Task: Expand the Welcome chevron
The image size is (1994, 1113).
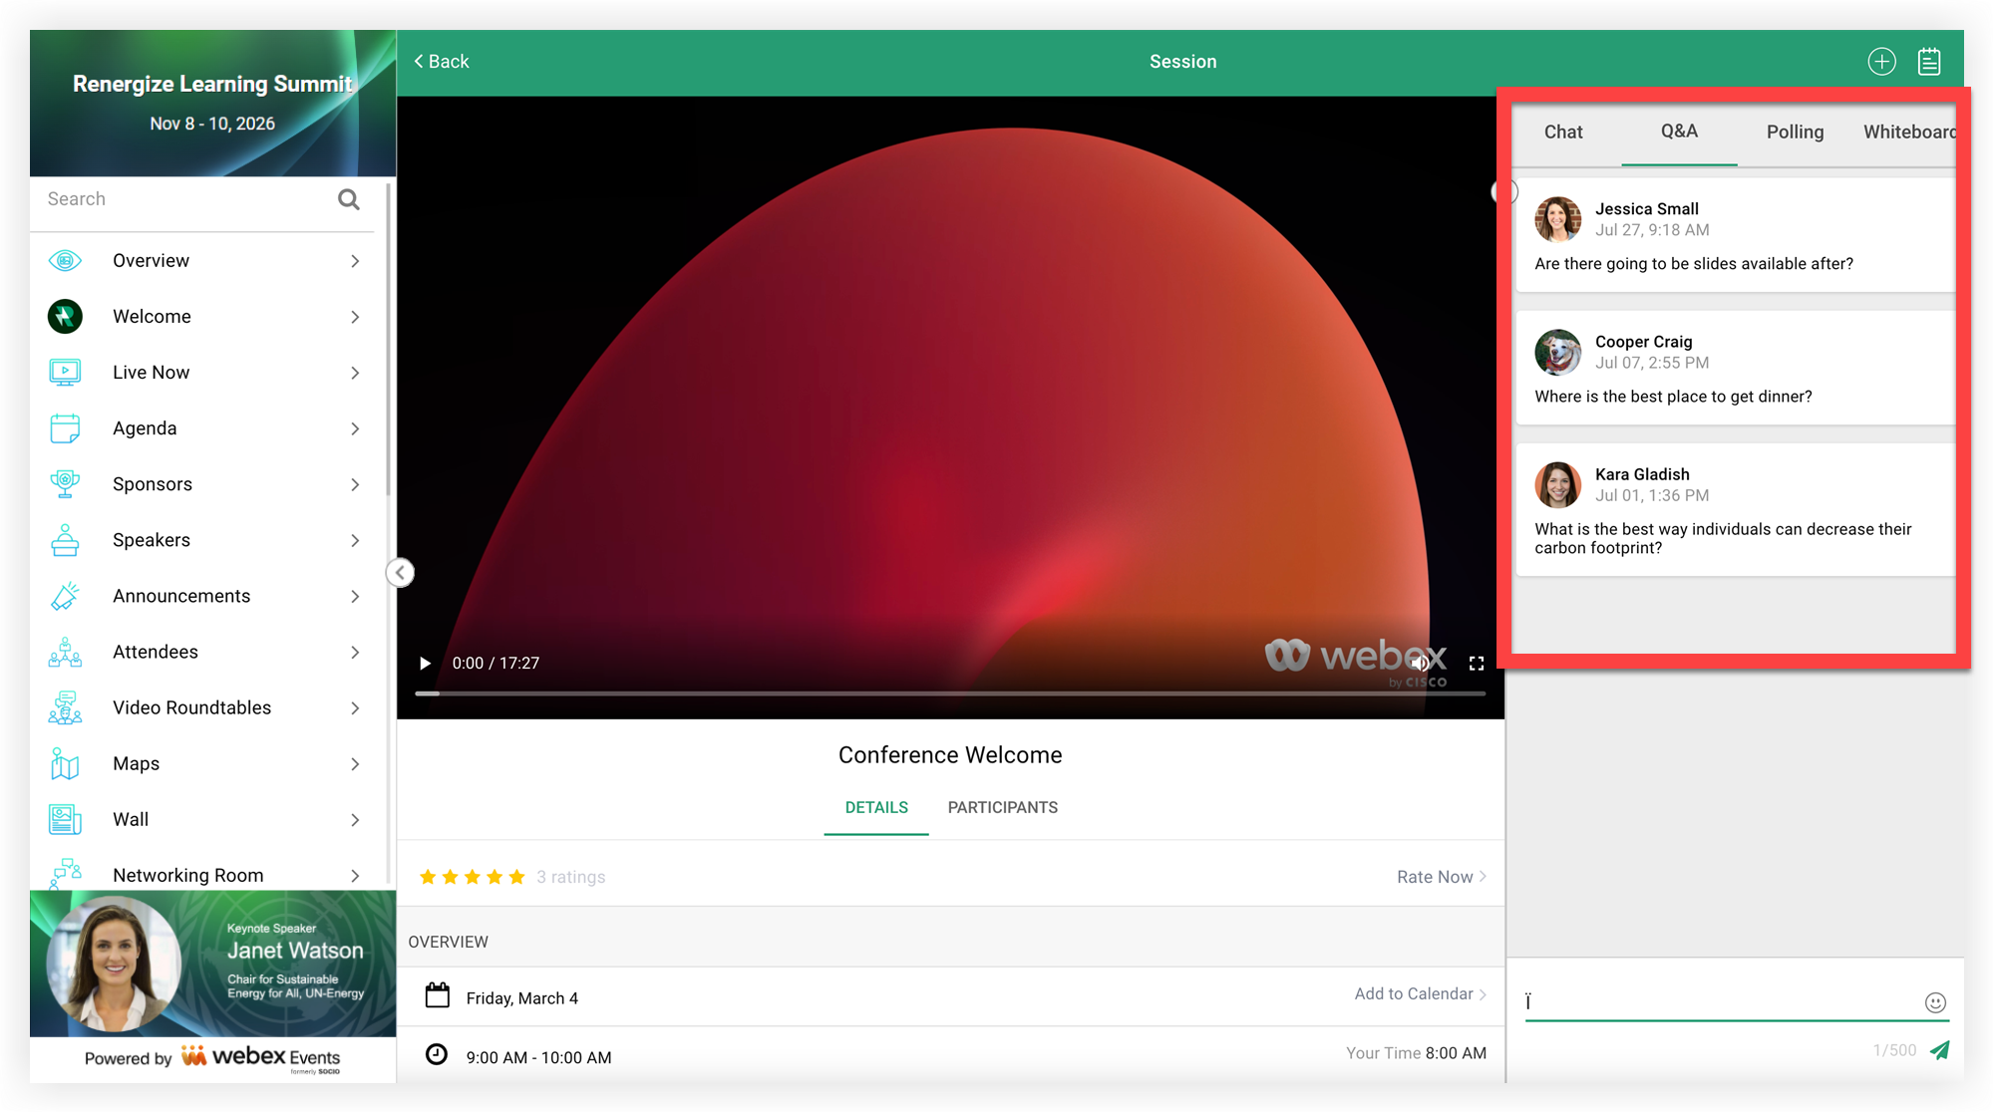Action: point(355,317)
